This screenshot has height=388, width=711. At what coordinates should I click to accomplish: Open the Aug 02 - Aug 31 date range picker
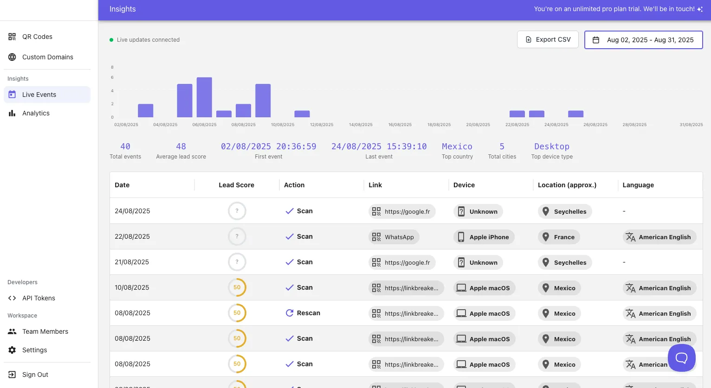point(643,40)
